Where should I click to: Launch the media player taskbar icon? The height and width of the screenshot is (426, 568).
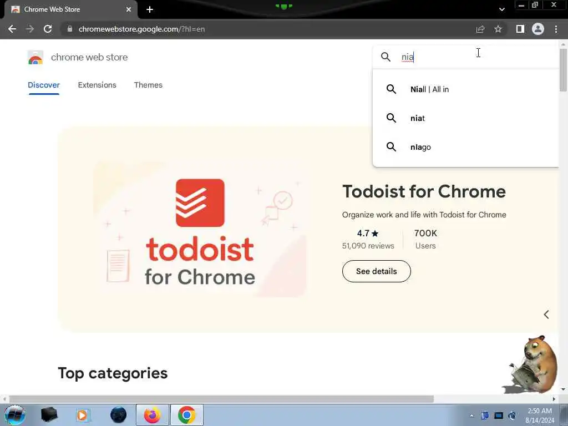click(x=83, y=415)
